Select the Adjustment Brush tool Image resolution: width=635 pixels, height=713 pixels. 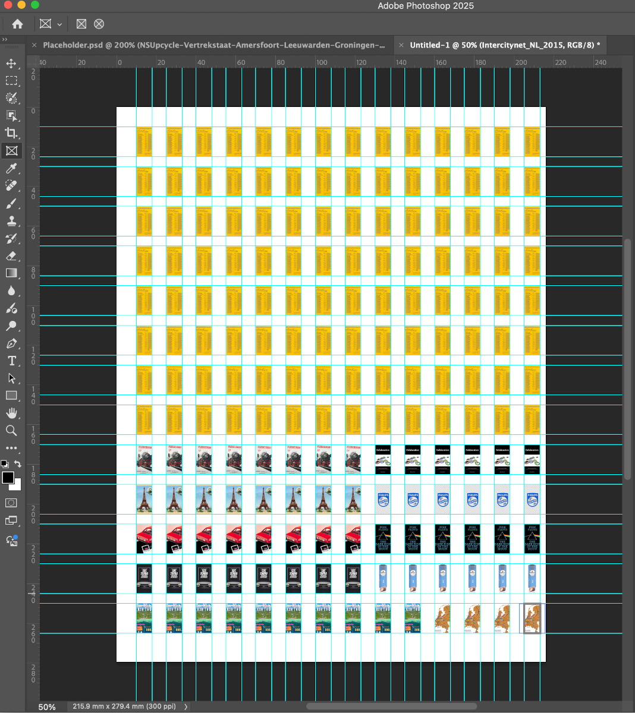click(11, 308)
